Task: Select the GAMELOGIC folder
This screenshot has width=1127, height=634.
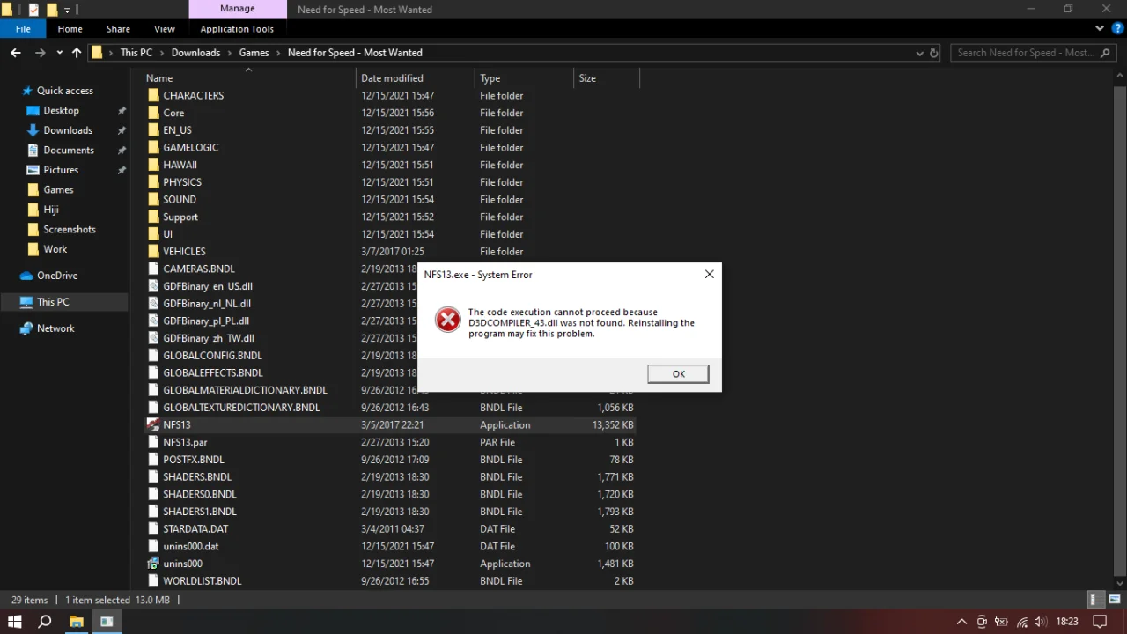Action: (190, 148)
